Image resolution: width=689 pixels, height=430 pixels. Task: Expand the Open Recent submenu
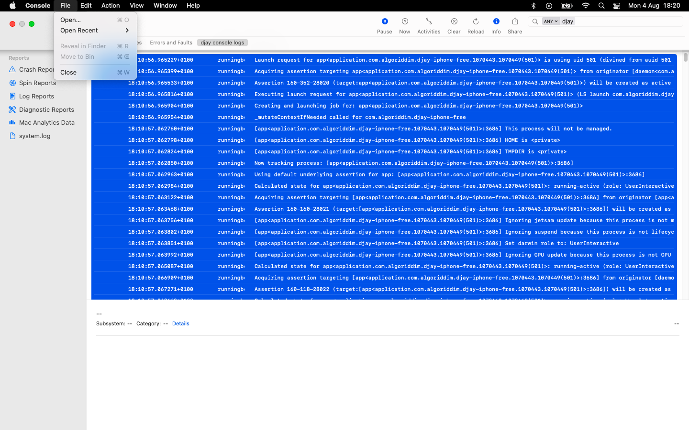point(95,30)
